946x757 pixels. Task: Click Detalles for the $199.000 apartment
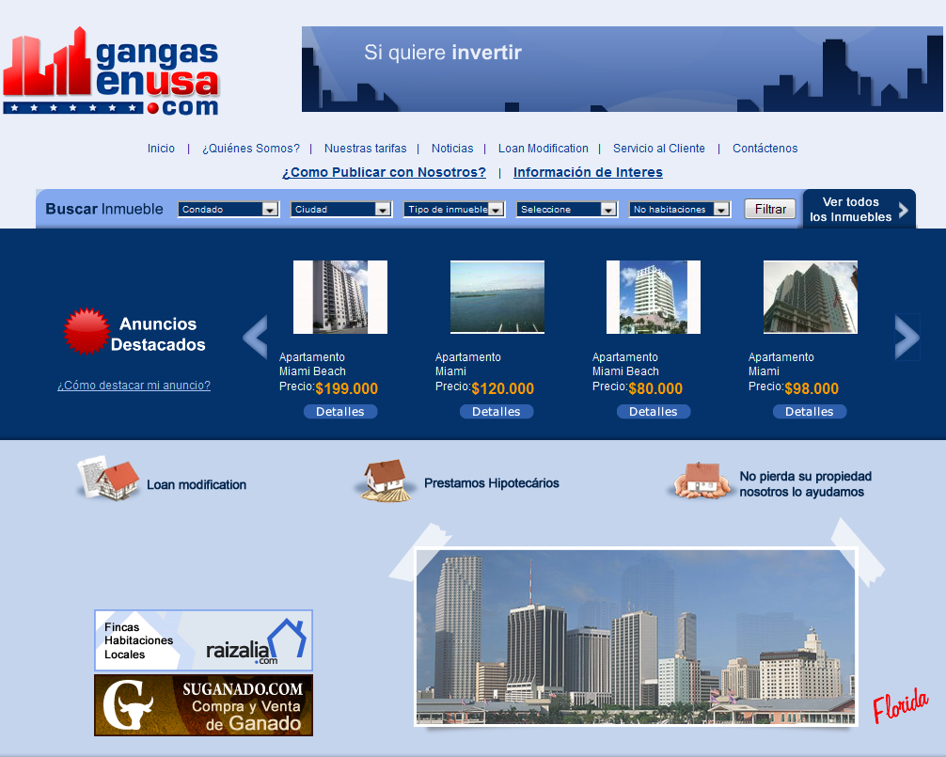340,411
